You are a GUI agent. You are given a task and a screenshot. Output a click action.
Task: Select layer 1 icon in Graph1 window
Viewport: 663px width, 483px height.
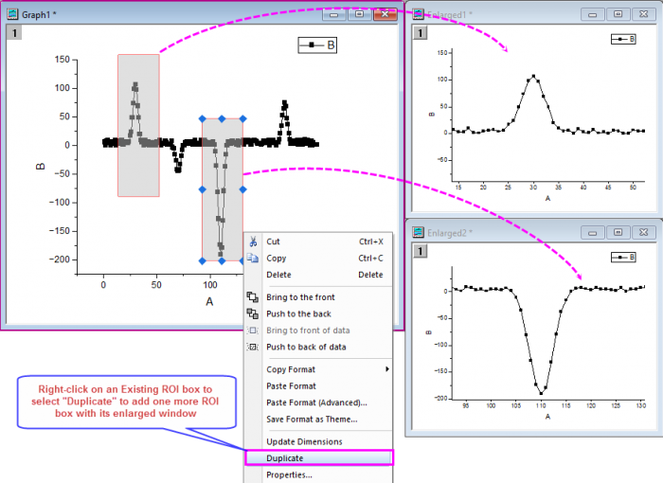[x=14, y=32]
